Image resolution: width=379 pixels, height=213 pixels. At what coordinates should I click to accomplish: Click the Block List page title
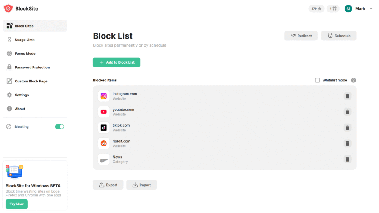[x=113, y=36]
